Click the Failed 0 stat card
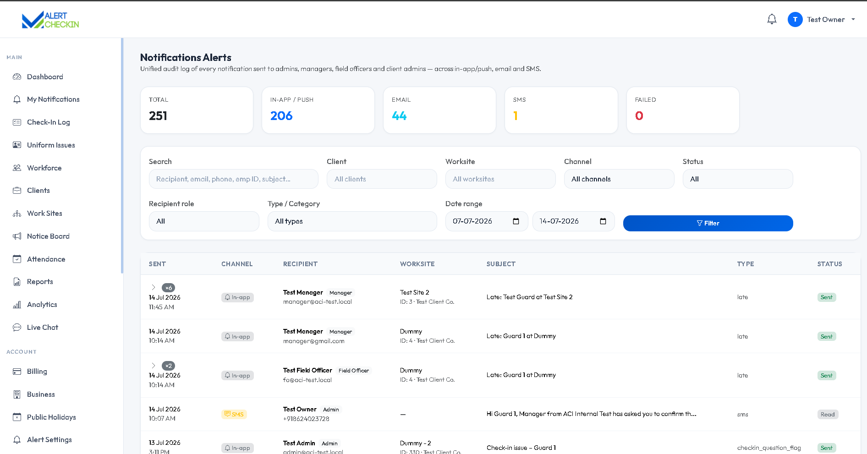Image resolution: width=867 pixels, height=454 pixels. pos(683,110)
